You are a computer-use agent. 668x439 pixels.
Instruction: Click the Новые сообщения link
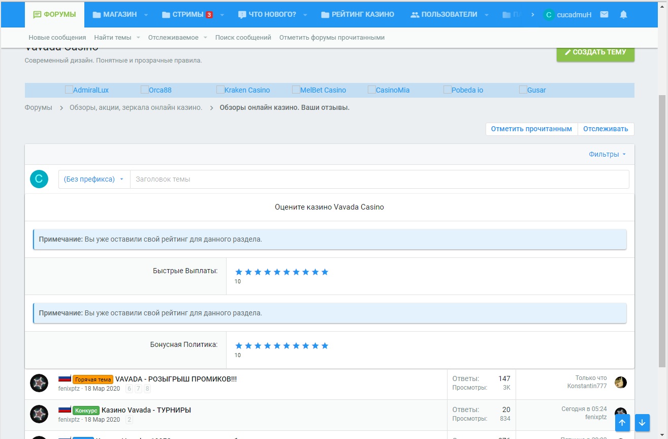coord(57,37)
